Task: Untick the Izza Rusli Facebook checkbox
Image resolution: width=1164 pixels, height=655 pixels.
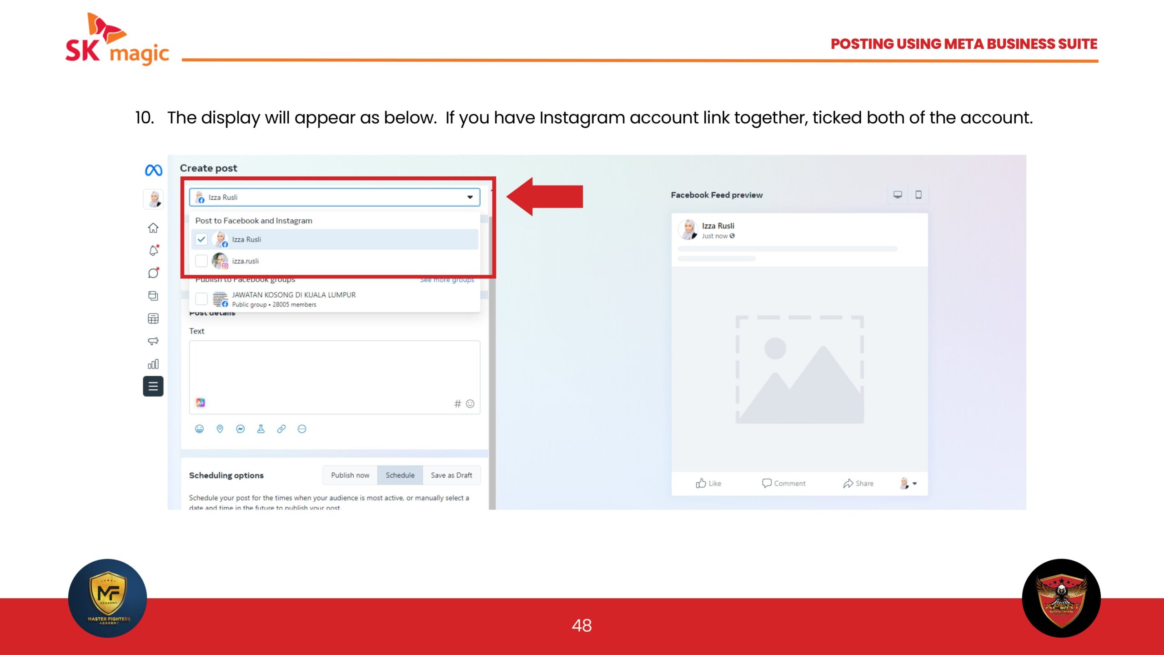Action: [x=201, y=239]
